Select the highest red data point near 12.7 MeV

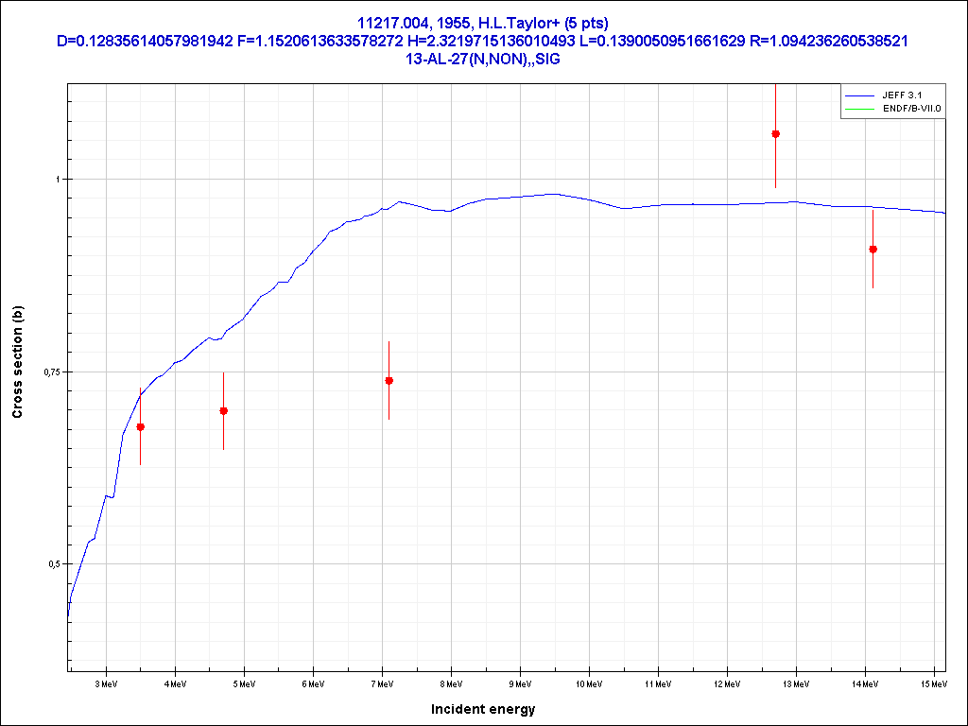point(775,134)
